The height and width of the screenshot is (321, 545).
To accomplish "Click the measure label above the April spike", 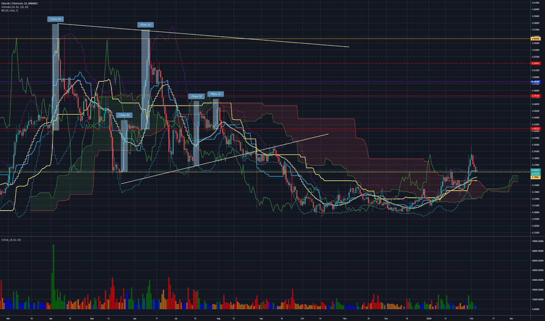I will pyautogui.click(x=56, y=19).
